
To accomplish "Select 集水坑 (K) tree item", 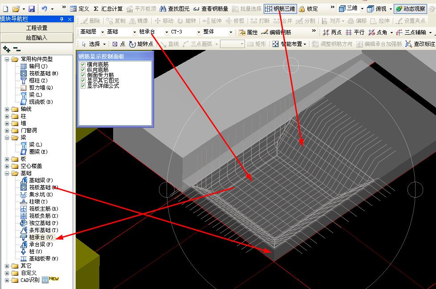I will click(x=37, y=195).
